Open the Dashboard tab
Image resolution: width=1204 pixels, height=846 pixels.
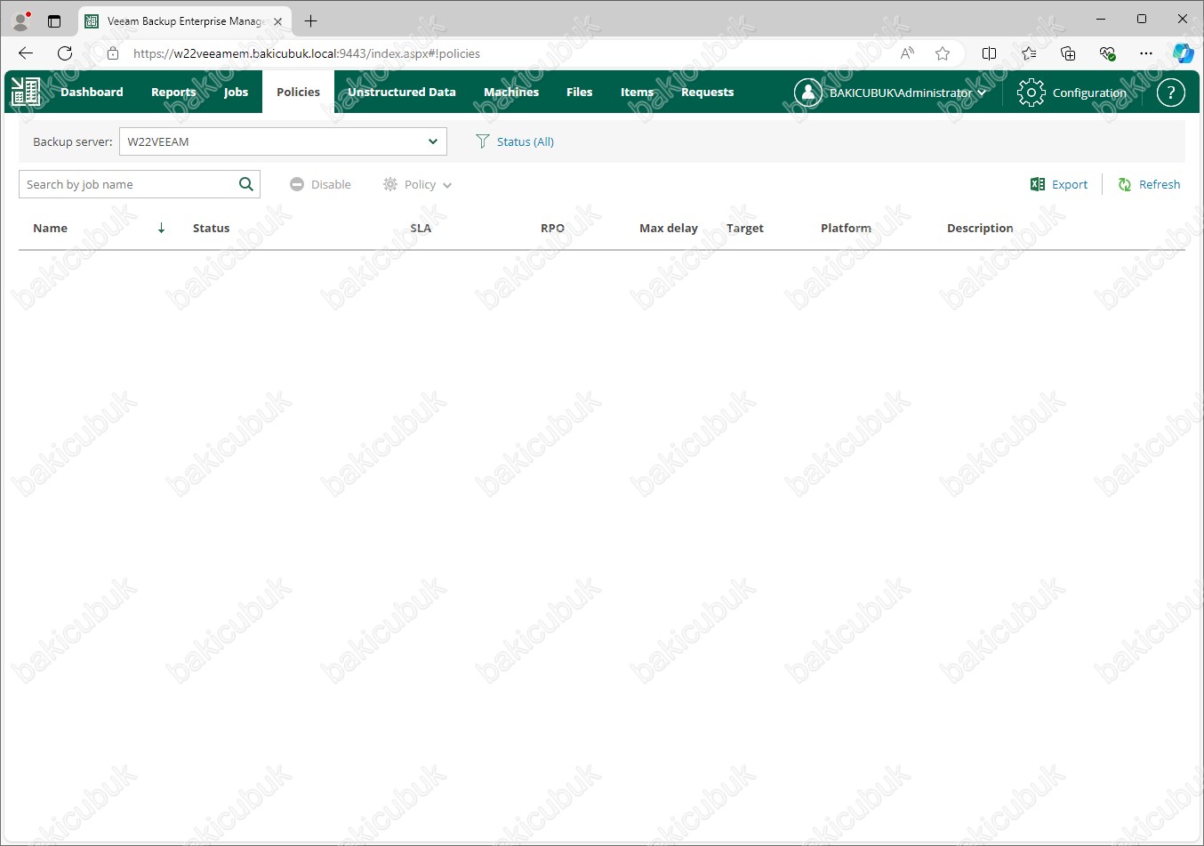[92, 92]
